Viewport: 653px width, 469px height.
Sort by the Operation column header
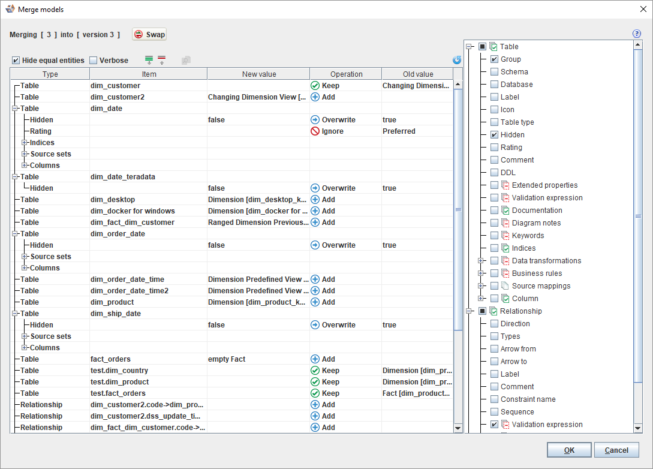pos(346,74)
